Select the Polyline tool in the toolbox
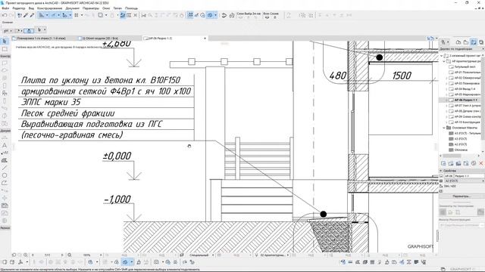Viewport: 485px width, 272px height. click(x=5, y=183)
